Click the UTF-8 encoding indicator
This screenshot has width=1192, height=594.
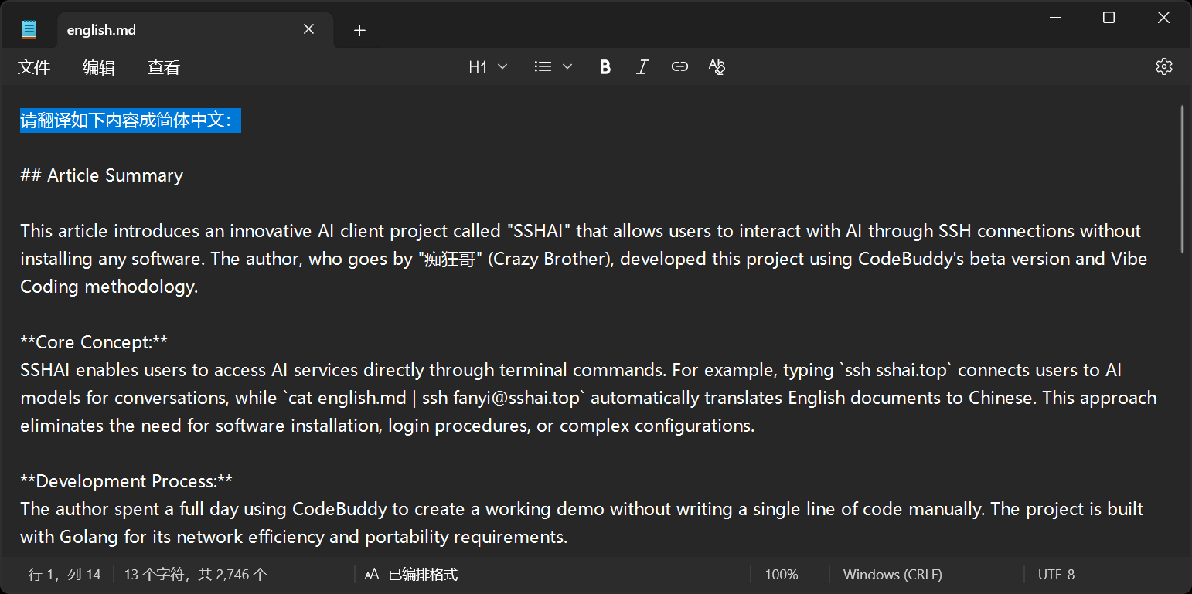1056,575
